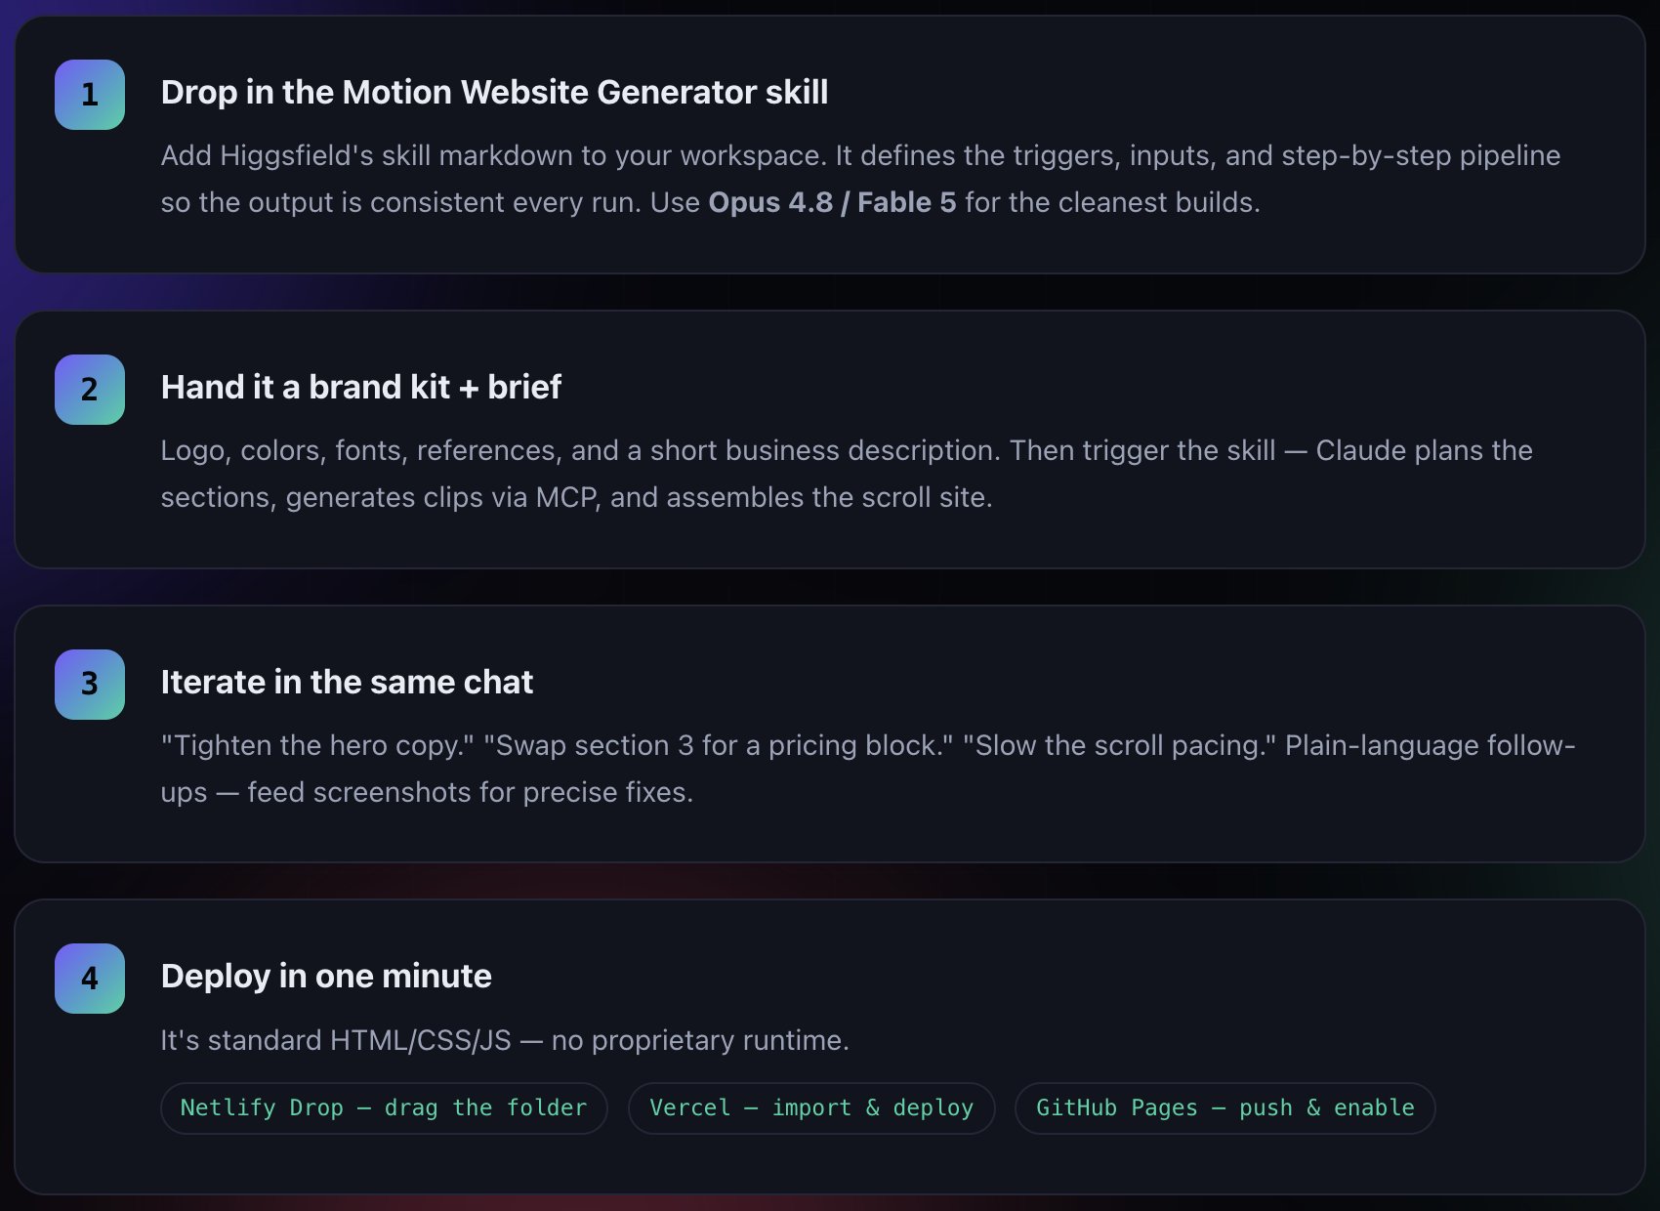The image size is (1660, 1211).
Task: Click the step 4 number badge
Action: pos(90,979)
